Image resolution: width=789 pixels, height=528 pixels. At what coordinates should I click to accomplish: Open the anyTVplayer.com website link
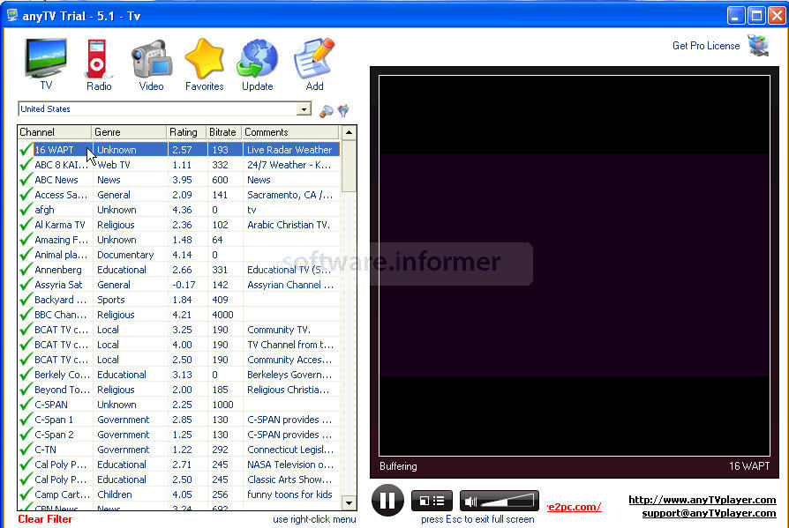pyautogui.click(x=703, y=500)
